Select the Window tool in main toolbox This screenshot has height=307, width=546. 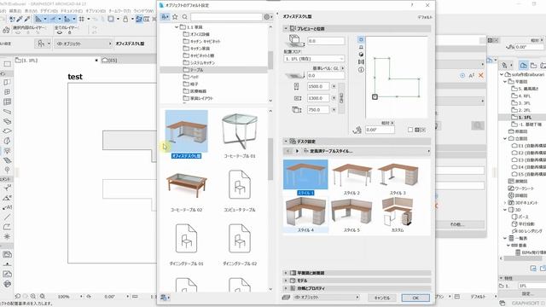7,92
